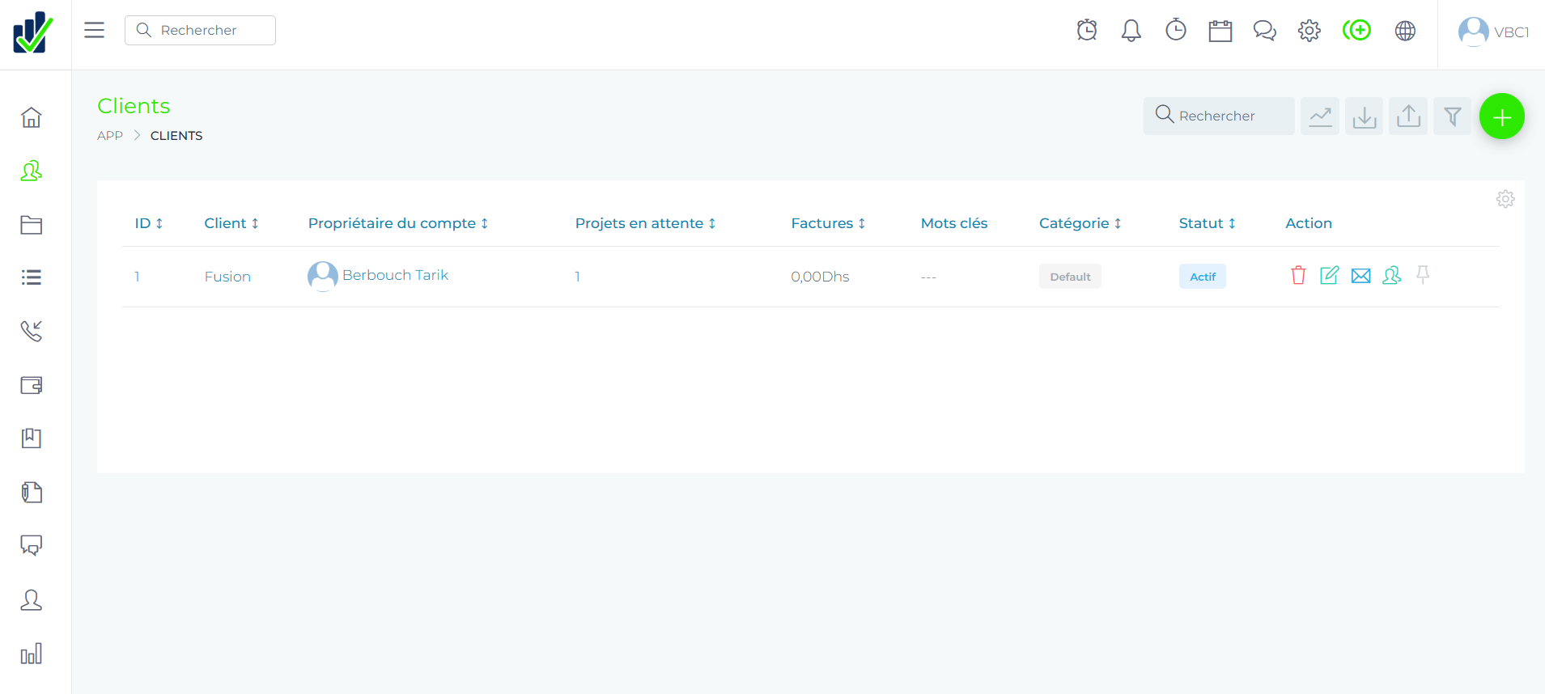1545x694 pixels.
Task: Open Berbouch Tarik owner profile
Action: [x=395, y=275]
